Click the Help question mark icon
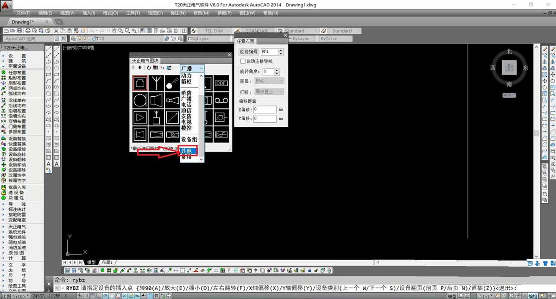 [x=185, y=31]
